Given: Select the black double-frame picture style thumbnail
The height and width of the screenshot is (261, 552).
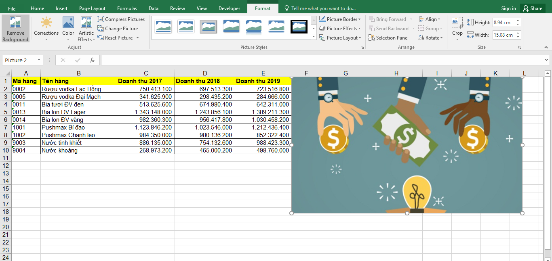Looking at the screenshot, I should (x=299, y=27).
